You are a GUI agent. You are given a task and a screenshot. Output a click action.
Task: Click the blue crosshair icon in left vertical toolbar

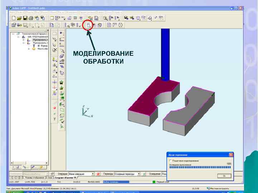pos(54,82)
